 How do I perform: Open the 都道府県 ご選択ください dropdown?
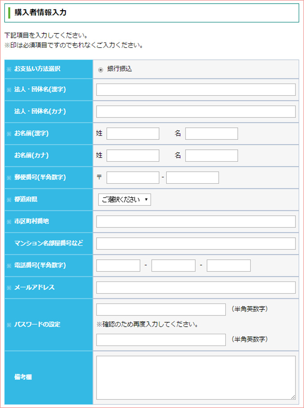tap(125, 200)
